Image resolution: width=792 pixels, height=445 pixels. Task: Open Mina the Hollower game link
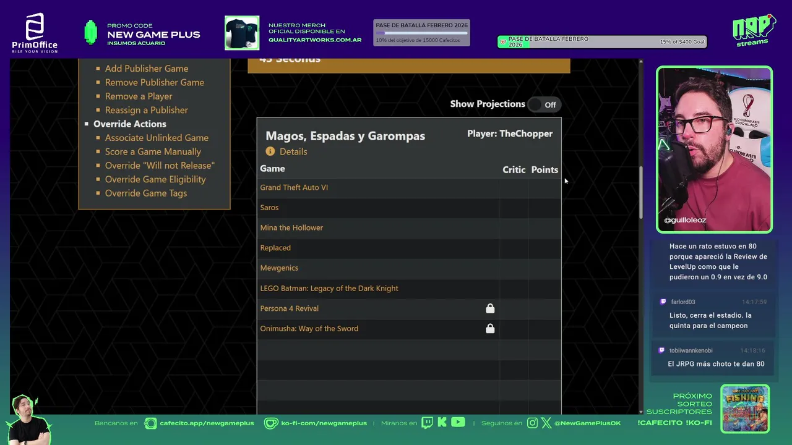(291, 227)
